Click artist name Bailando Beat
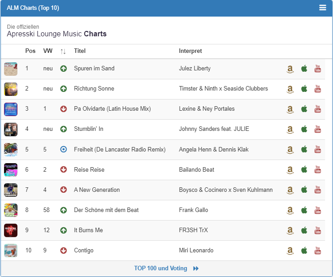This screenshot has width=334, height=277. point(196,169)
